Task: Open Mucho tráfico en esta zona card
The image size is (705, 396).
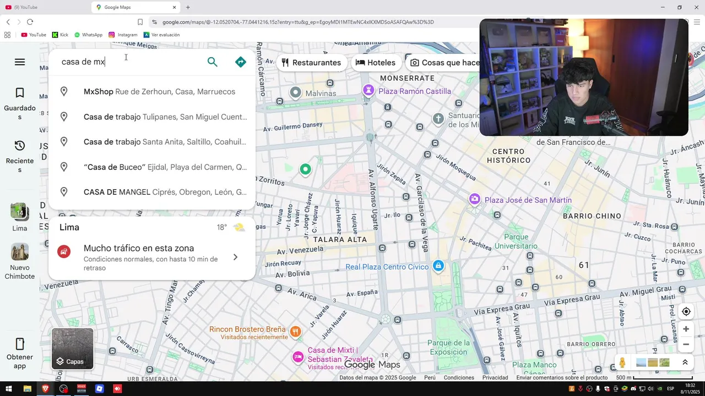Action: [x=152, y=257]
